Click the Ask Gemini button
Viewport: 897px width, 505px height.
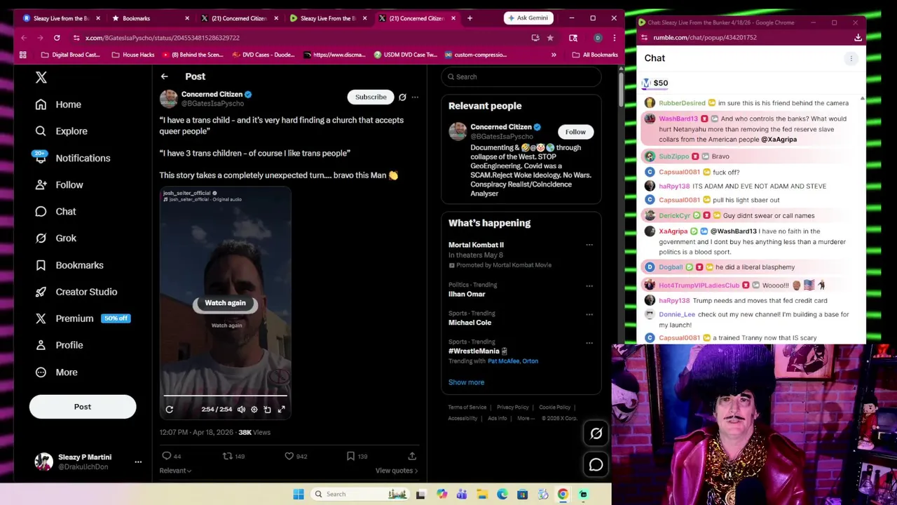[528, 18]
